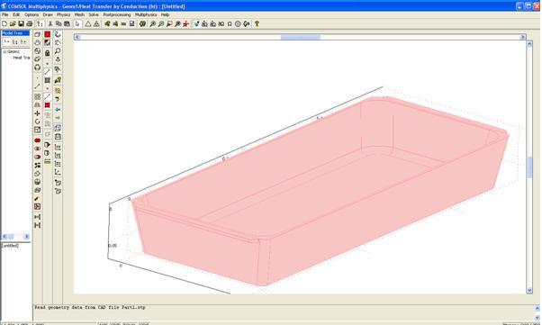Click the canvas vertical scrollbar up arrow
542x325 pixels.
[529, 44]
